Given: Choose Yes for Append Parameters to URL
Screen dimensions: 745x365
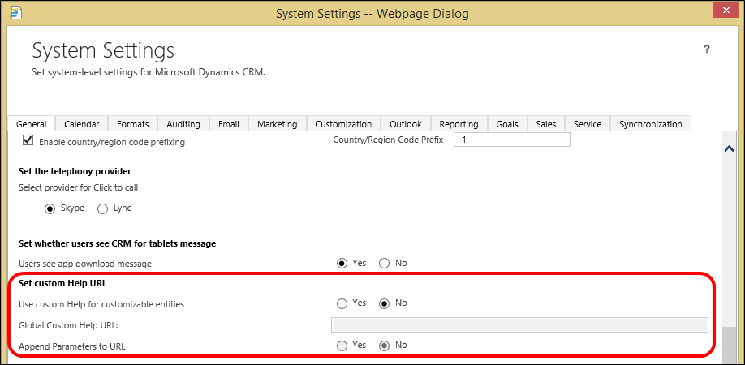Looking at the screenshot, I should [342, 346].
